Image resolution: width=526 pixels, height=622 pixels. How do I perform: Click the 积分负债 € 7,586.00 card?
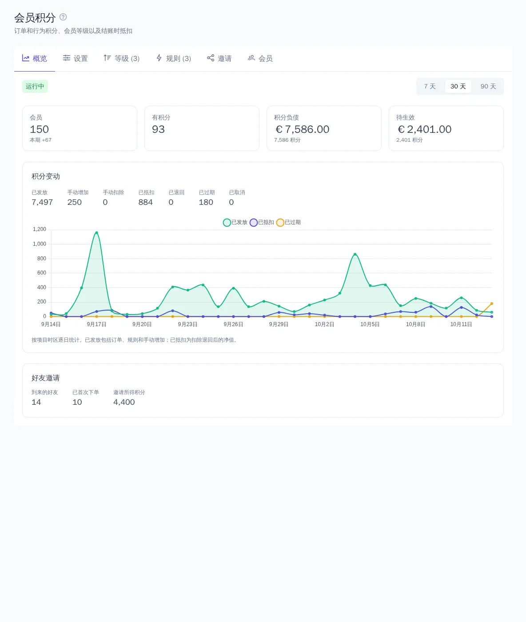(324, 128)
